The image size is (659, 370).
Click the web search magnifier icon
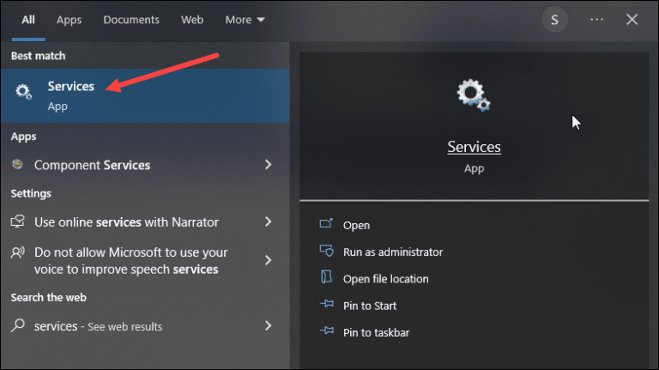[18, 326]
